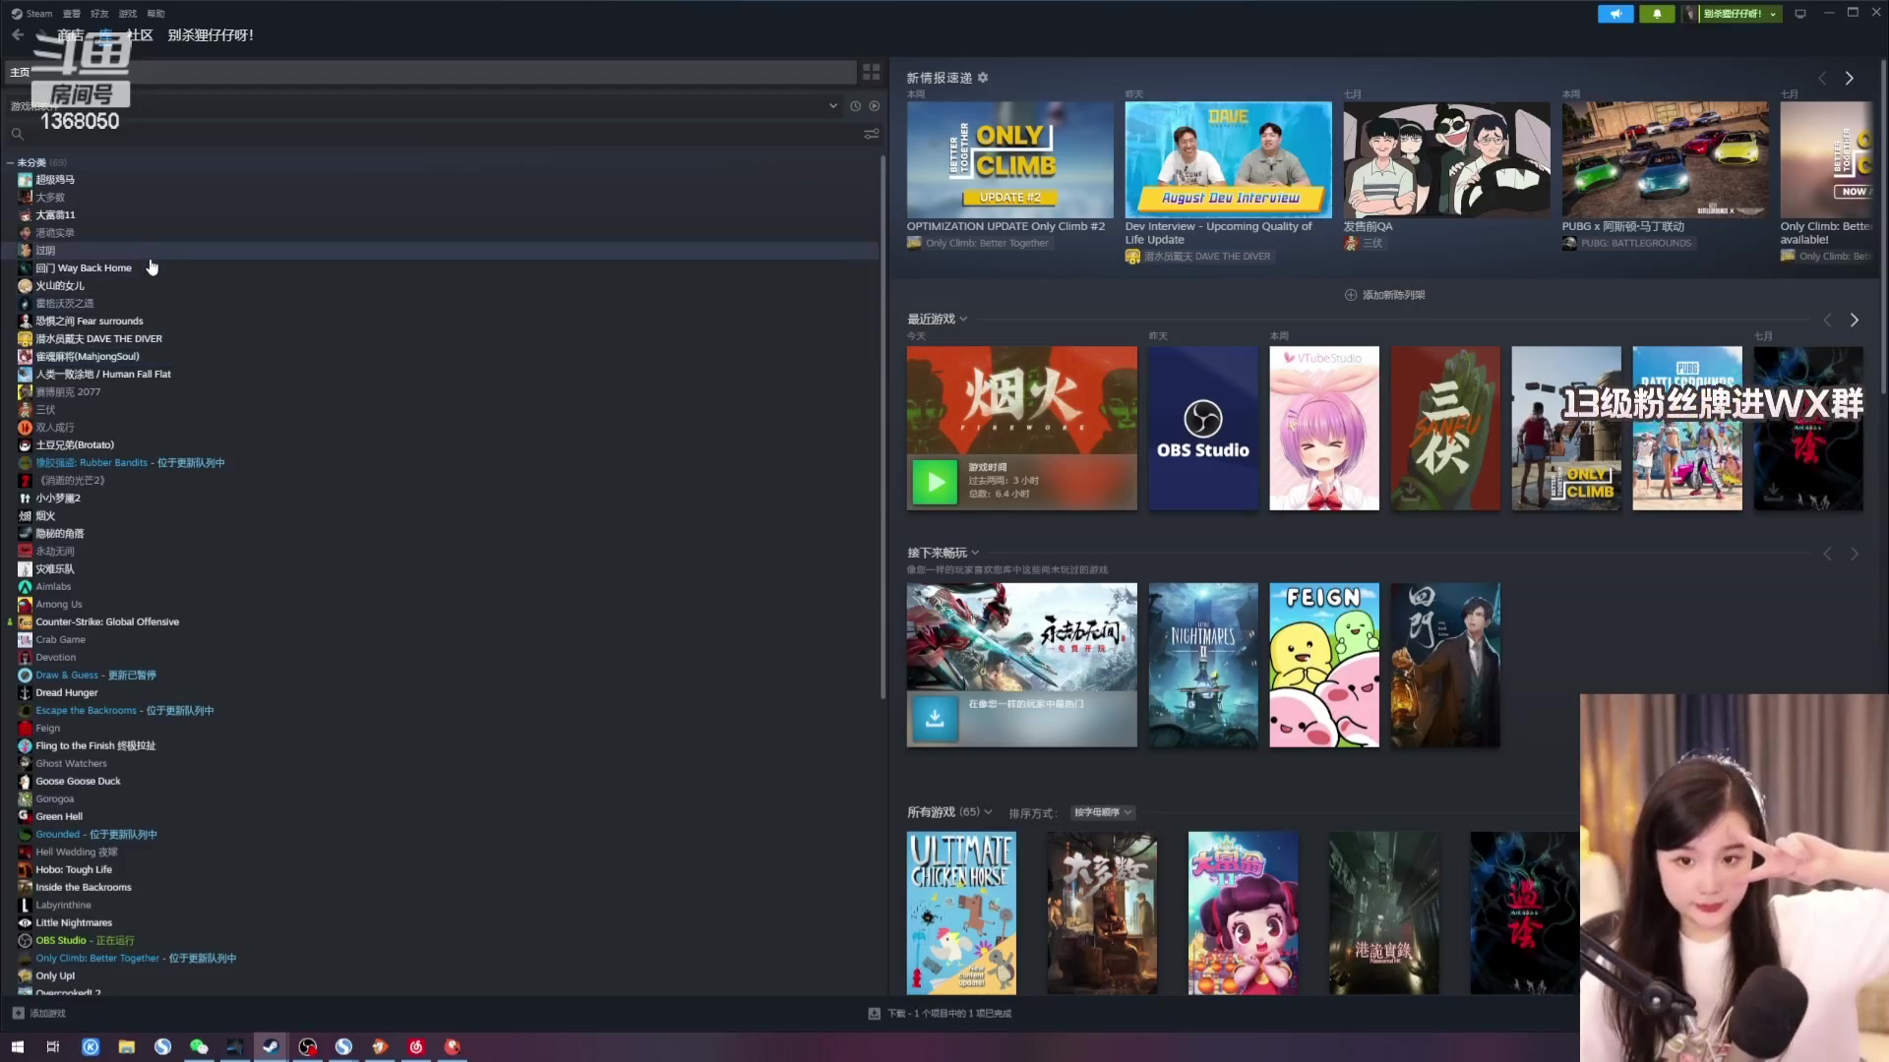
Task: Go back with the navigation arrow
Action: click(x=18, y=34)
